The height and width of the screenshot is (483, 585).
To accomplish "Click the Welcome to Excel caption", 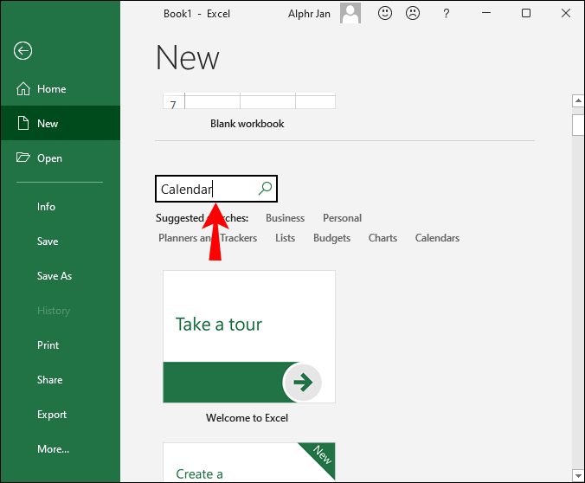I will pos(247,418).
